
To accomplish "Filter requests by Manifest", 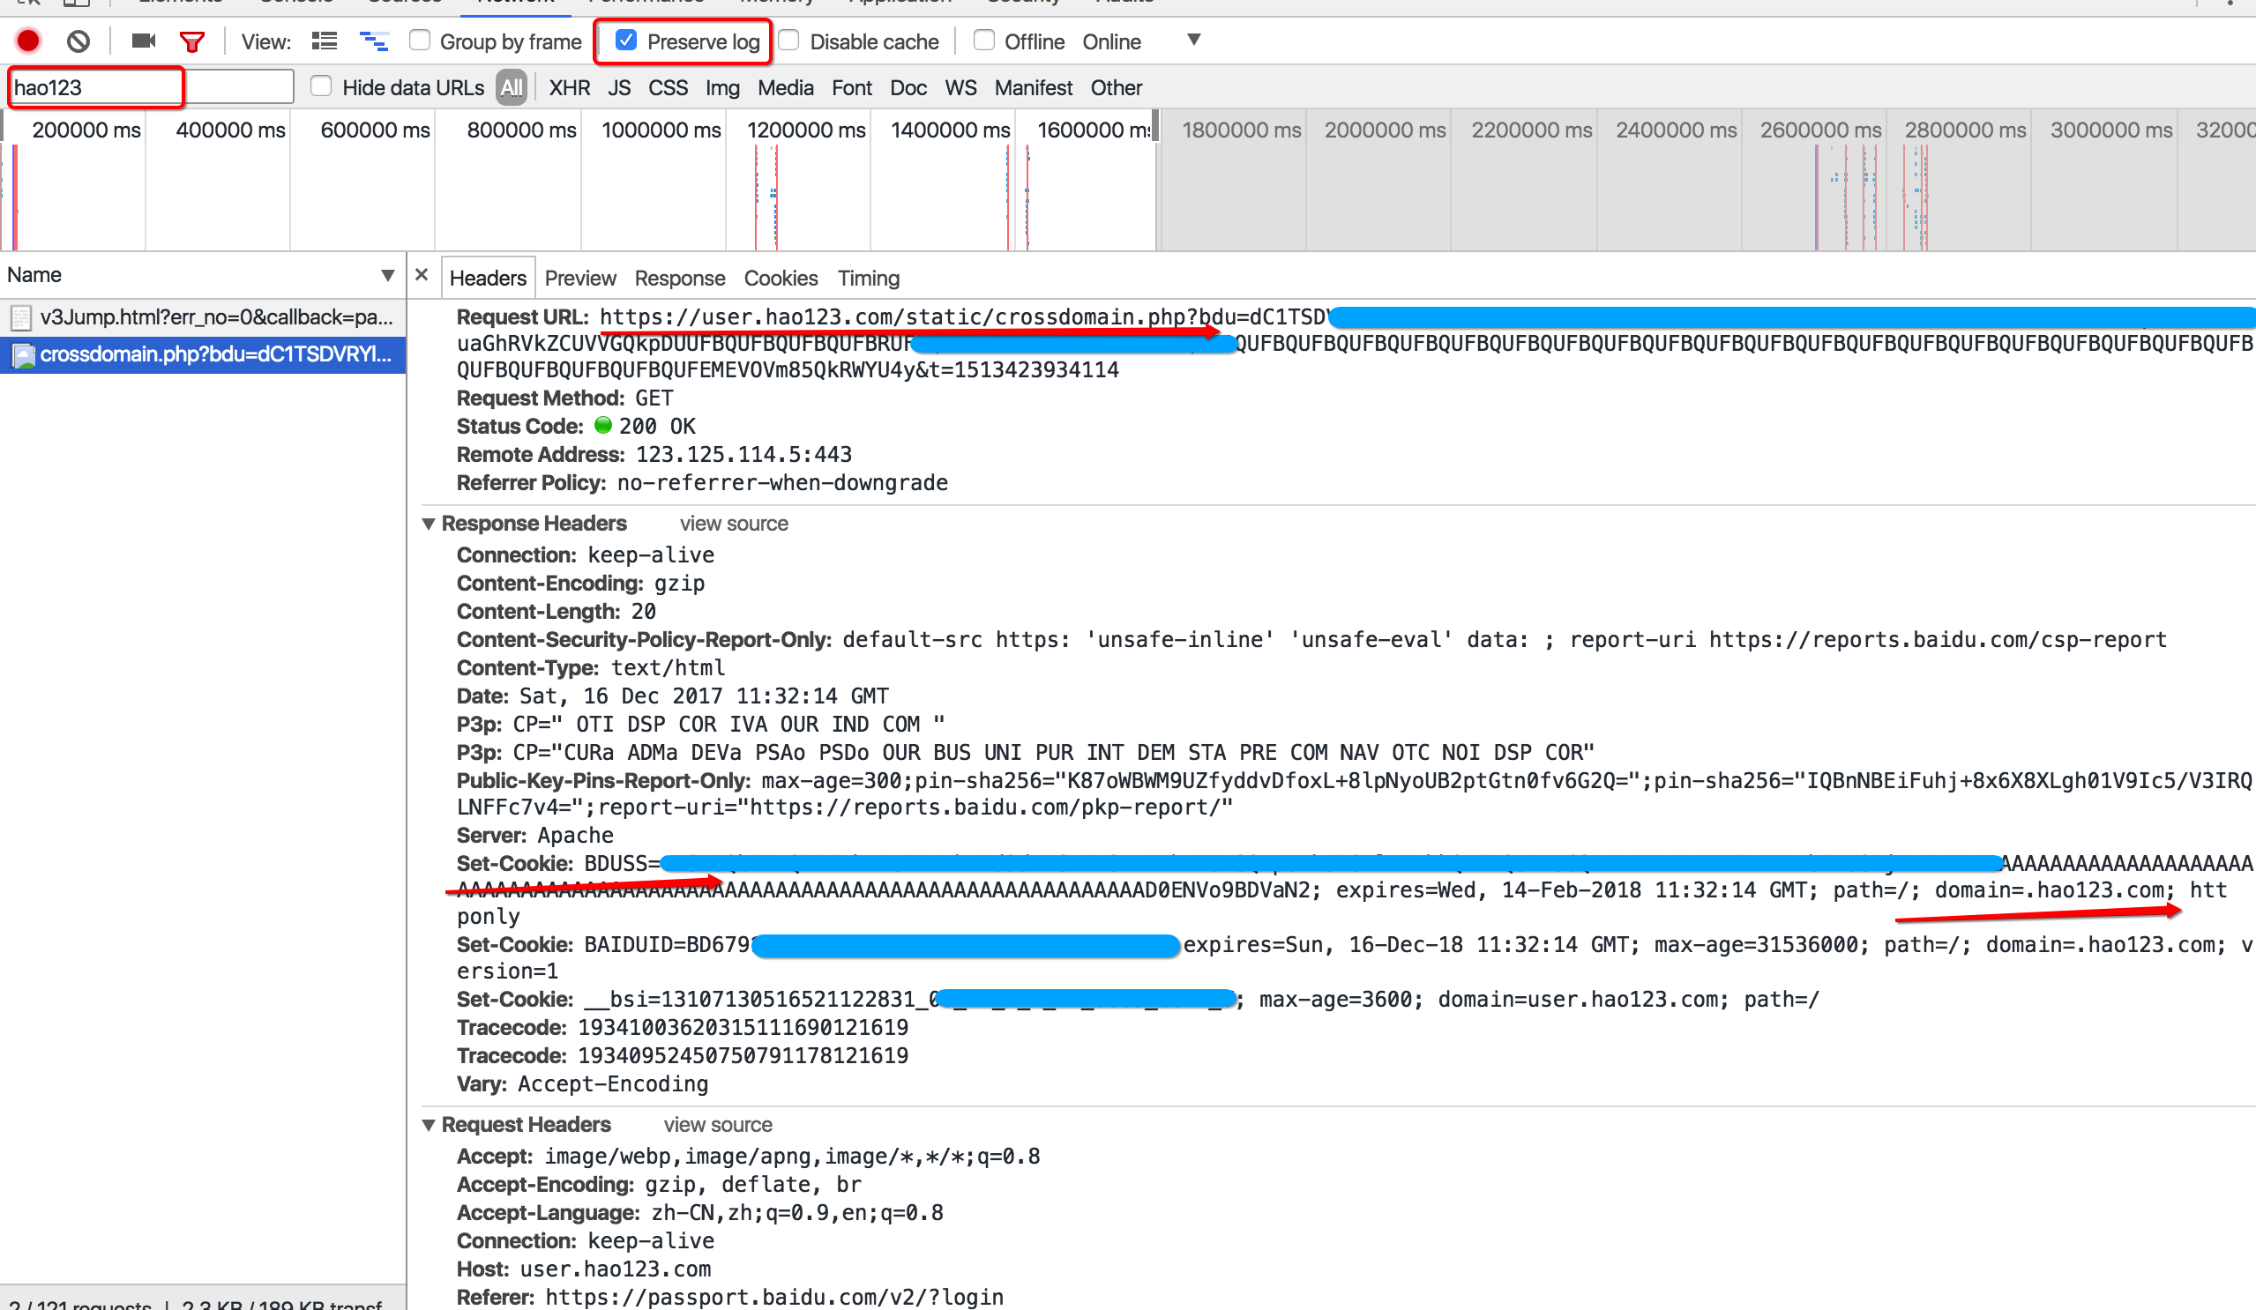I will click(x=1033, y=87).
